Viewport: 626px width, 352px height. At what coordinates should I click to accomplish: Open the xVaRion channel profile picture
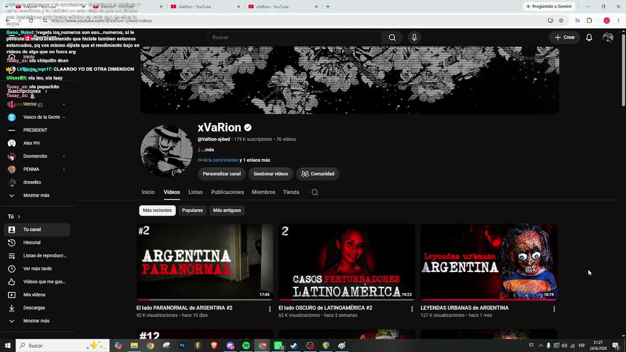tap(167, 151)
